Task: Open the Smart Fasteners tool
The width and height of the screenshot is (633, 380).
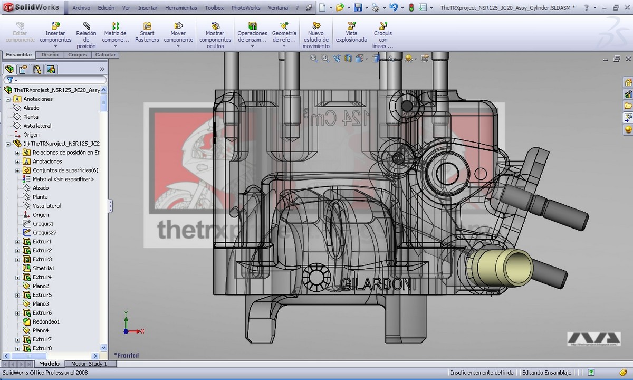Action: 147,32
